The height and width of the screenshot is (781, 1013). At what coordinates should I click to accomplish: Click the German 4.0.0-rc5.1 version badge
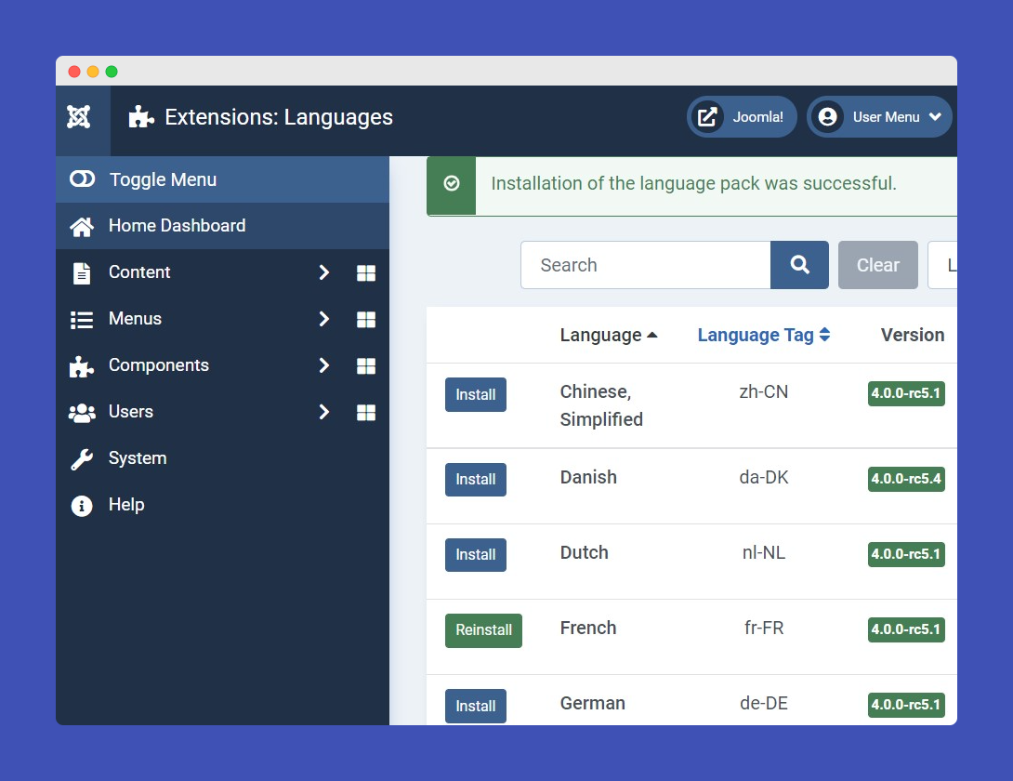(x=906, y=706)
